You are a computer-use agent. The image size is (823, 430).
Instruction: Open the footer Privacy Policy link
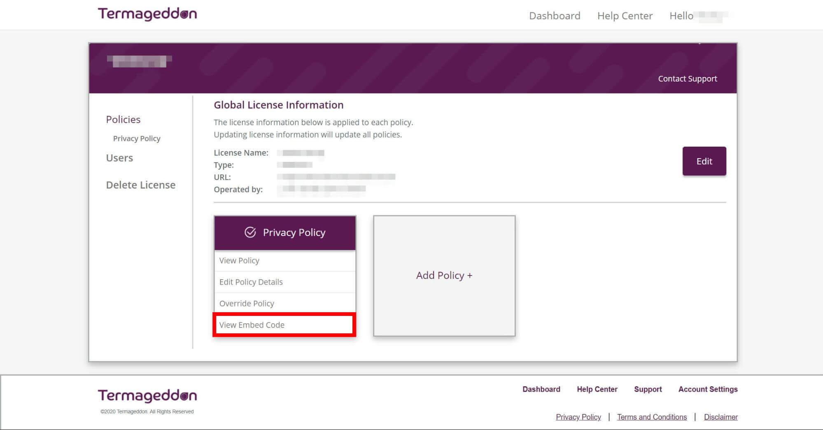(578, 417)
